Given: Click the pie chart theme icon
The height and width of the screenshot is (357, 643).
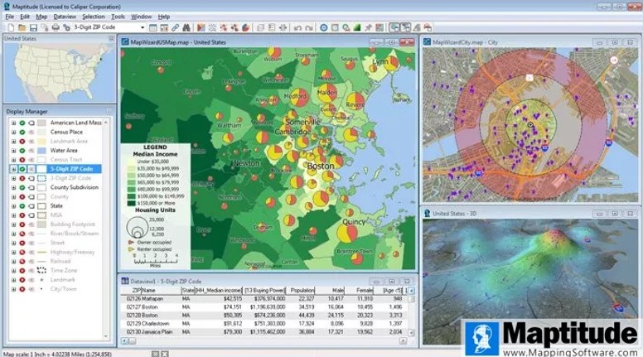Looking at the screenshot, I should [x=245, y=27].
